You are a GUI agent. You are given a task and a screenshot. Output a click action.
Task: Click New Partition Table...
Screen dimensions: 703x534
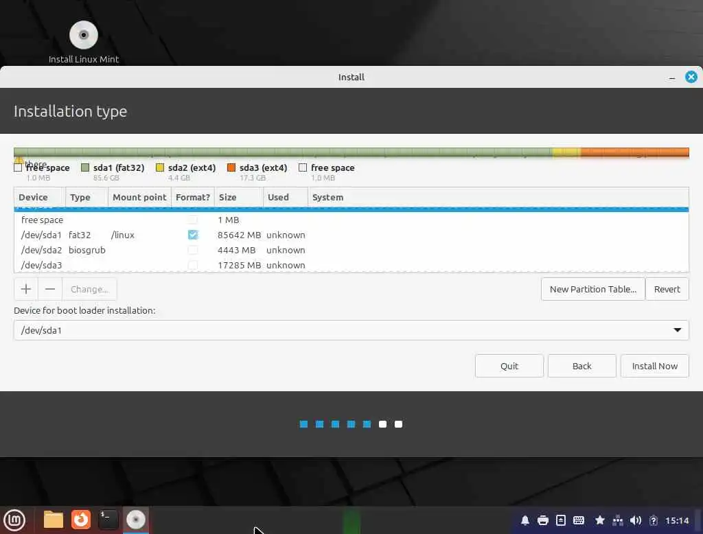click(592, 289)
